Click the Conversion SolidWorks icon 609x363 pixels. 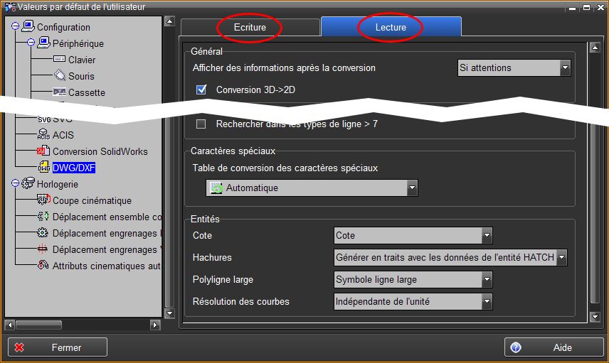[x=44, y=151]
